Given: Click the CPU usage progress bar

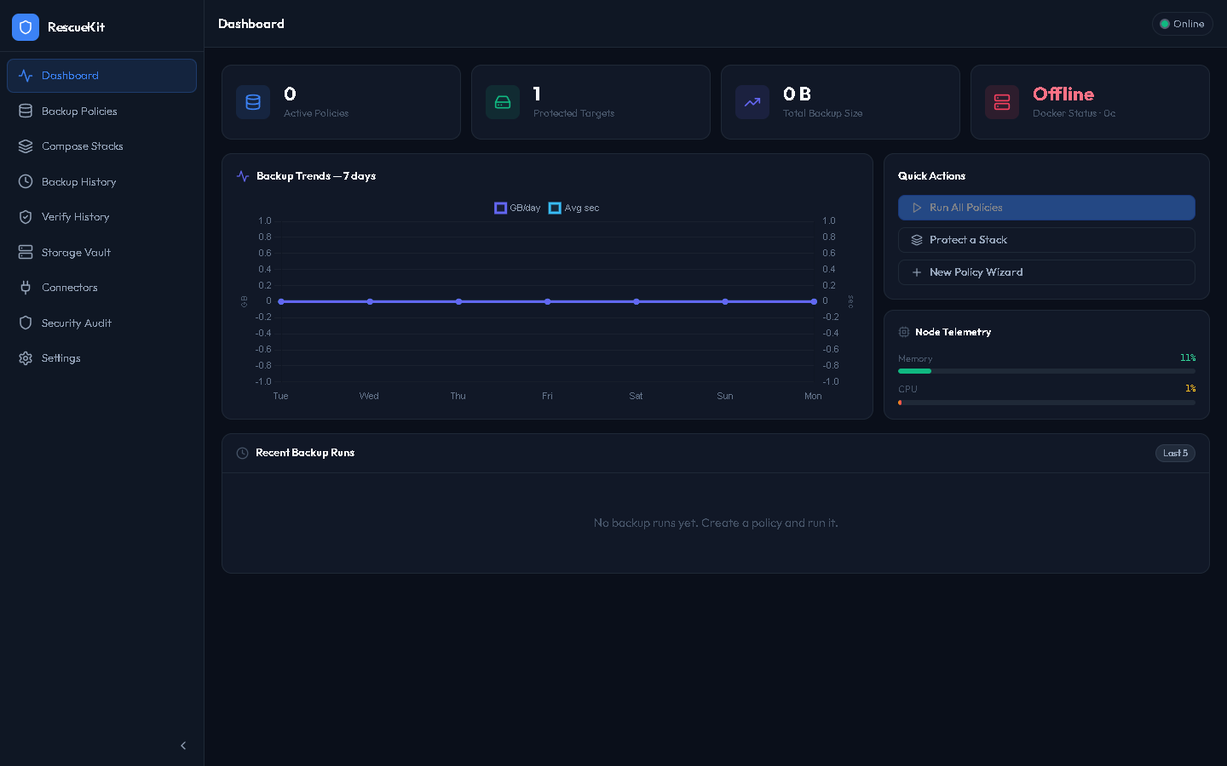Looking at the screenshot, I should click(1046, 403).
